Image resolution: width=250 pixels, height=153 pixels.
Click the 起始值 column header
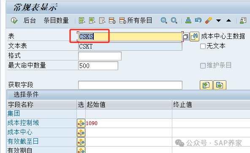click(129, 105)
